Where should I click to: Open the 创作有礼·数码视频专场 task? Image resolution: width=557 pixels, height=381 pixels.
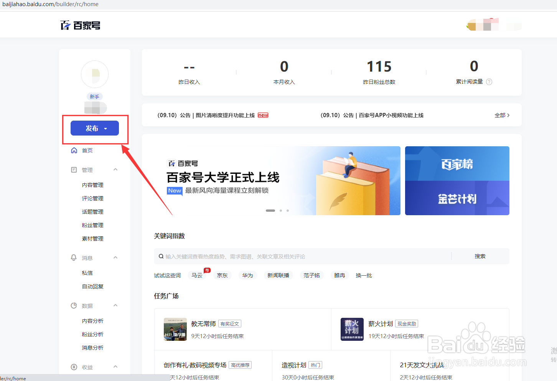coord(195,365)
